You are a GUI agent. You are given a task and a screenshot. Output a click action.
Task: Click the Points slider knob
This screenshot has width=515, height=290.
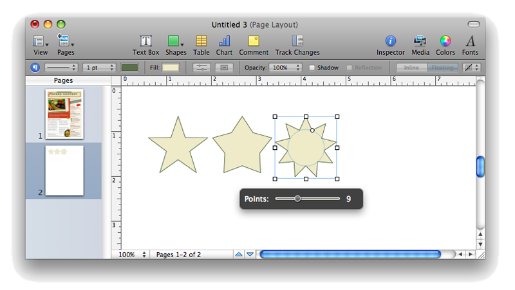297,199
